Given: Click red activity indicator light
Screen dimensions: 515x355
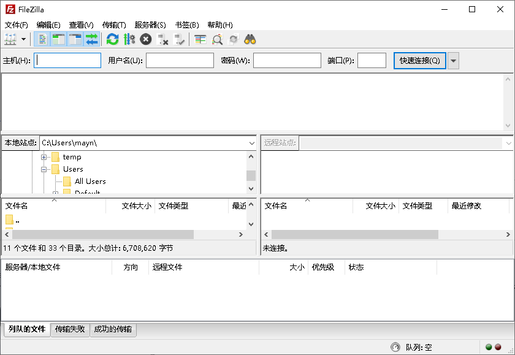Looking at the screenshot, I should click(498, 347).
